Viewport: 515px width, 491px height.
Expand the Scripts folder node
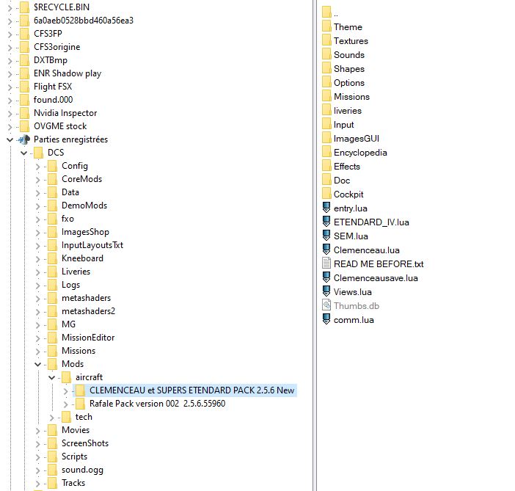(37, 457)
